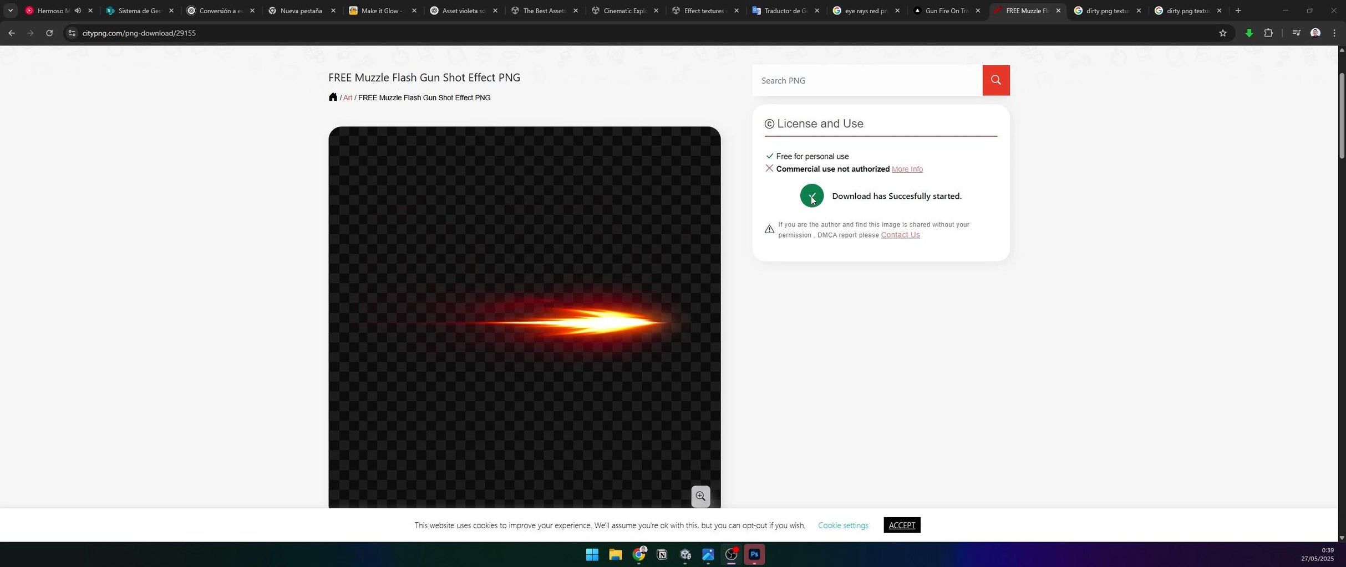
Task: Open the media controls icon in toolbar
Action: click(1296, 33)
